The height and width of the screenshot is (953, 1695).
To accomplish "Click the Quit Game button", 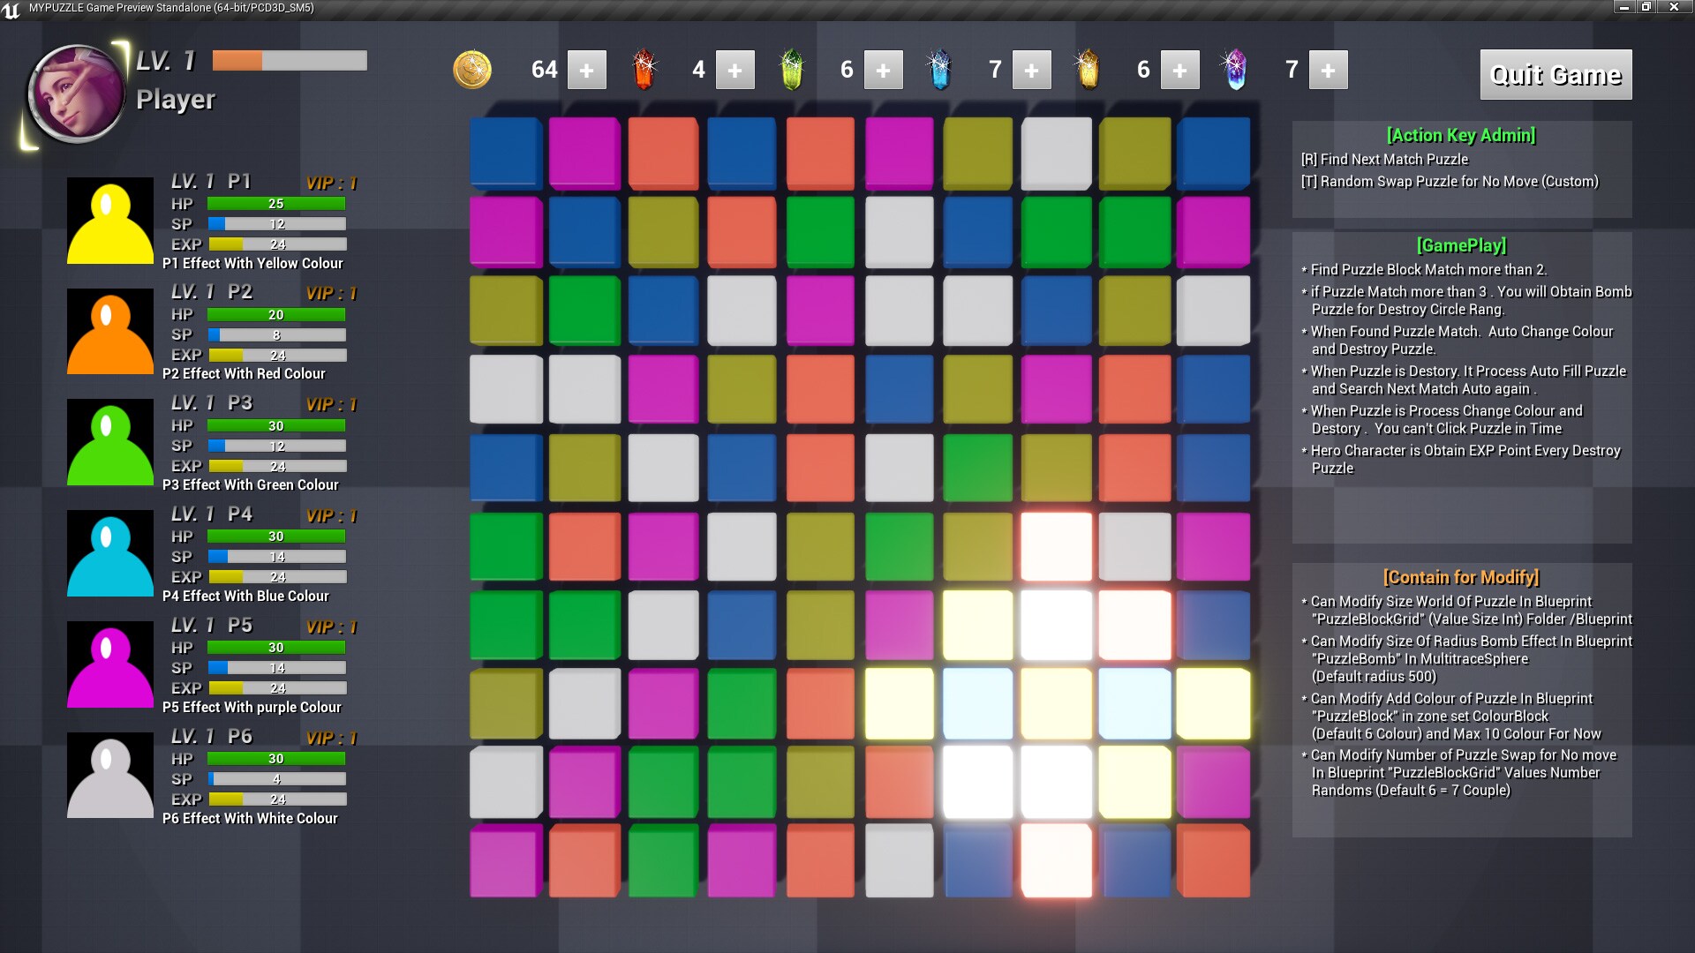I will click(1556, 75).
